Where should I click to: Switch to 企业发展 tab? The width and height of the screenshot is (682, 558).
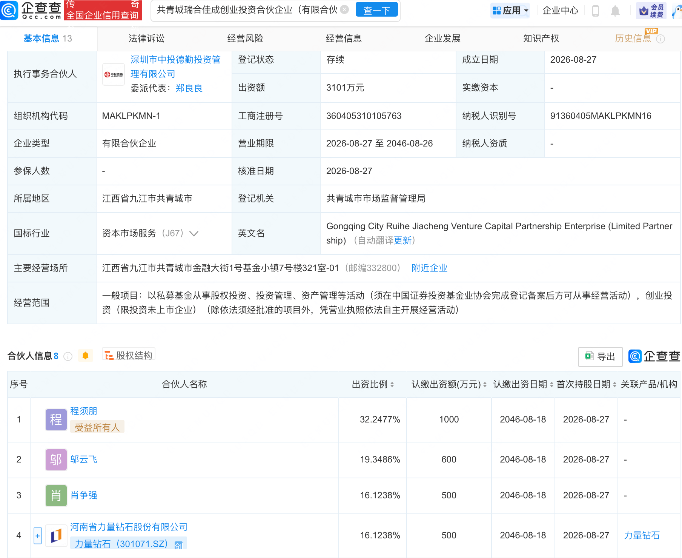tap(442, 39)
